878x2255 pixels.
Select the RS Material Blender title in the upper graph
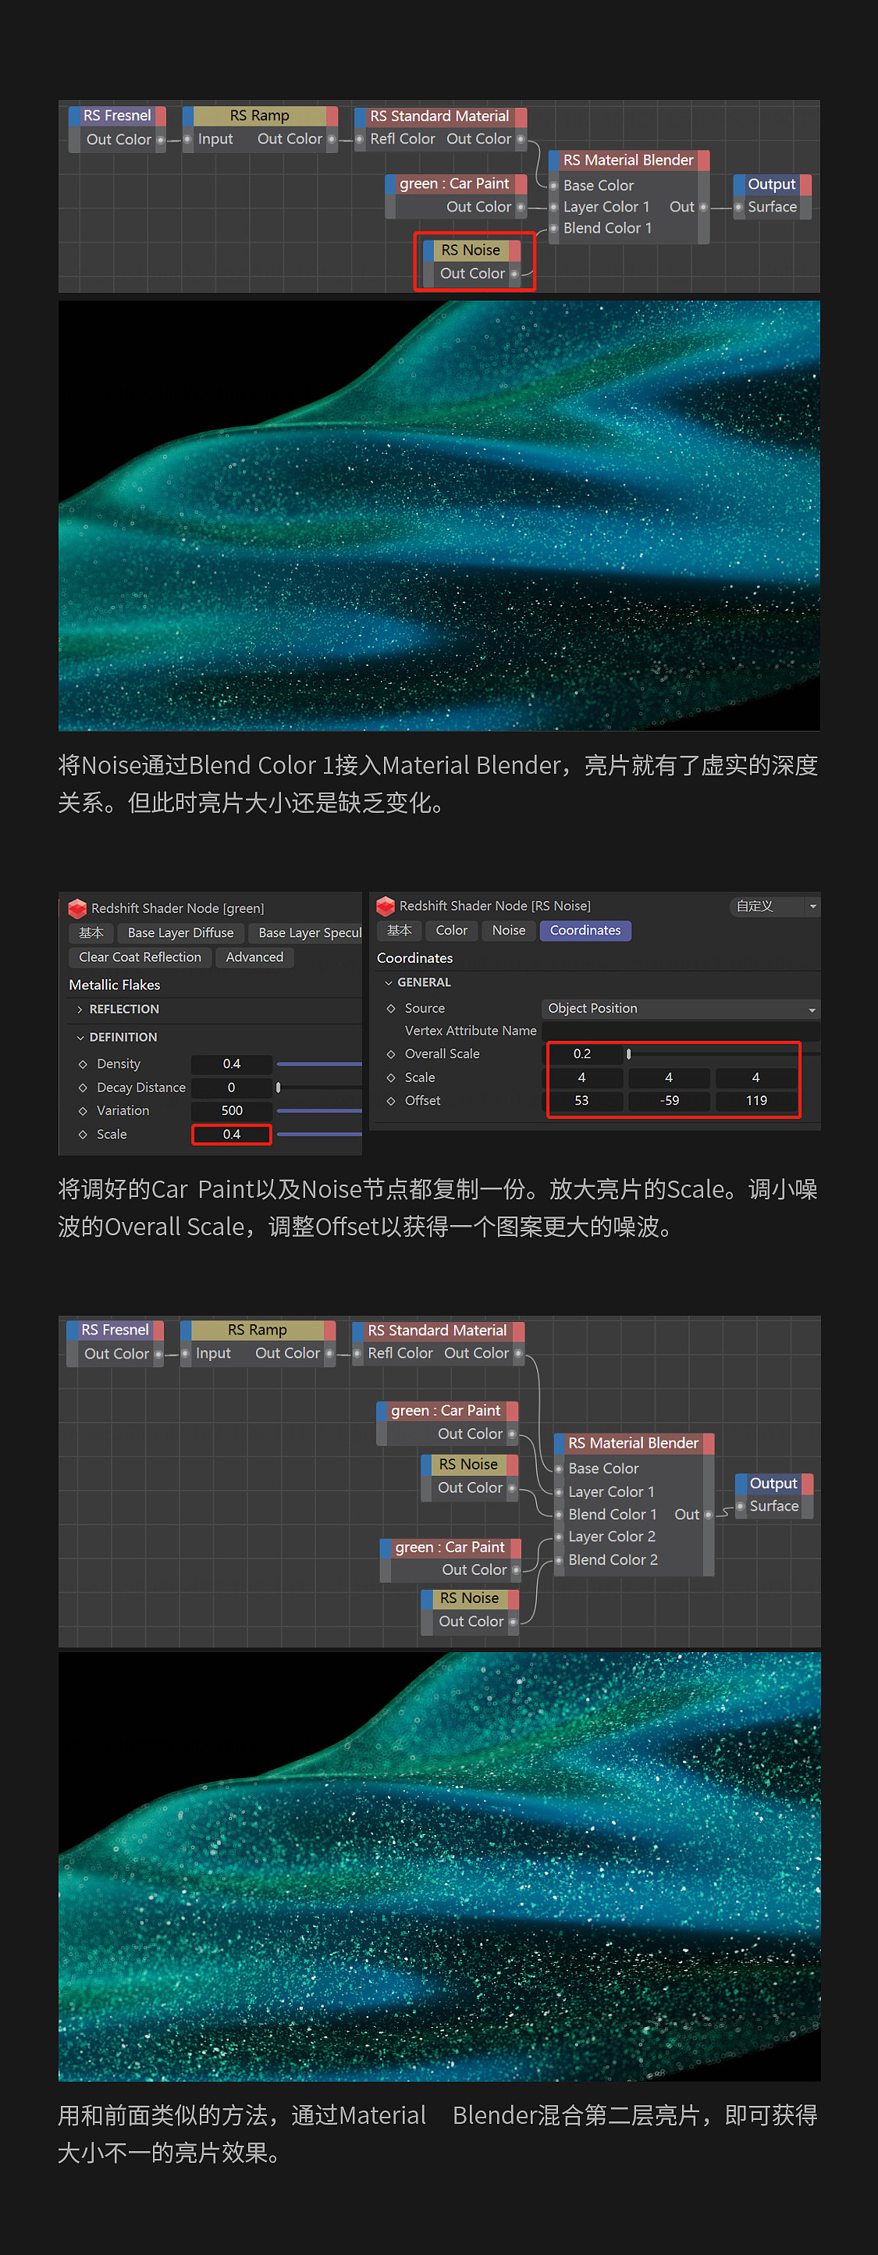628,160
